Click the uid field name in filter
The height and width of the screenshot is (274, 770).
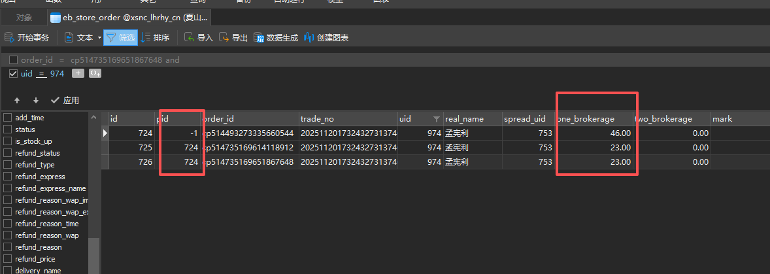(27, 74)
